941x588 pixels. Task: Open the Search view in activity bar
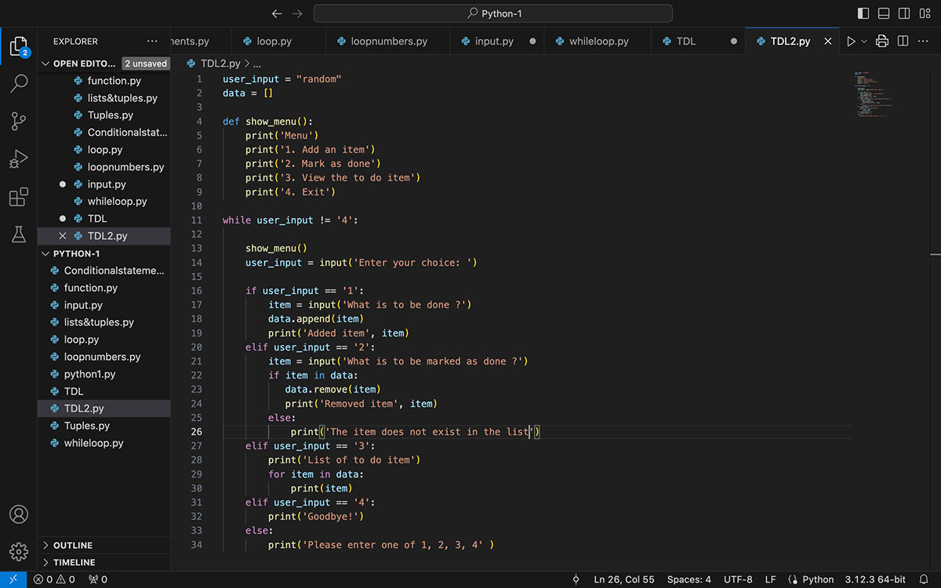tap(19, 83)
